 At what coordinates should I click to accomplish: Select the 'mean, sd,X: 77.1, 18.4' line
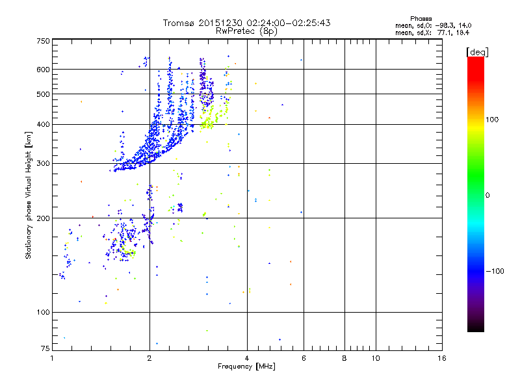tap(432, 32)
